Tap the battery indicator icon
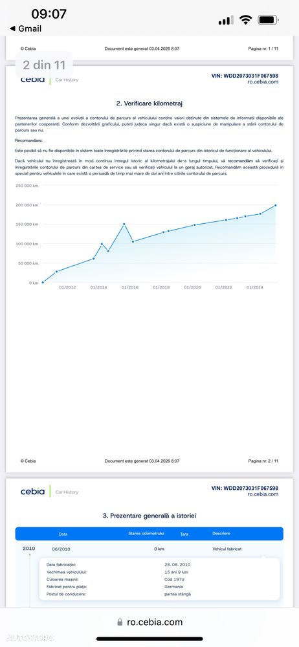This screenshot has height=647, width=299. [x=268, y=20]
